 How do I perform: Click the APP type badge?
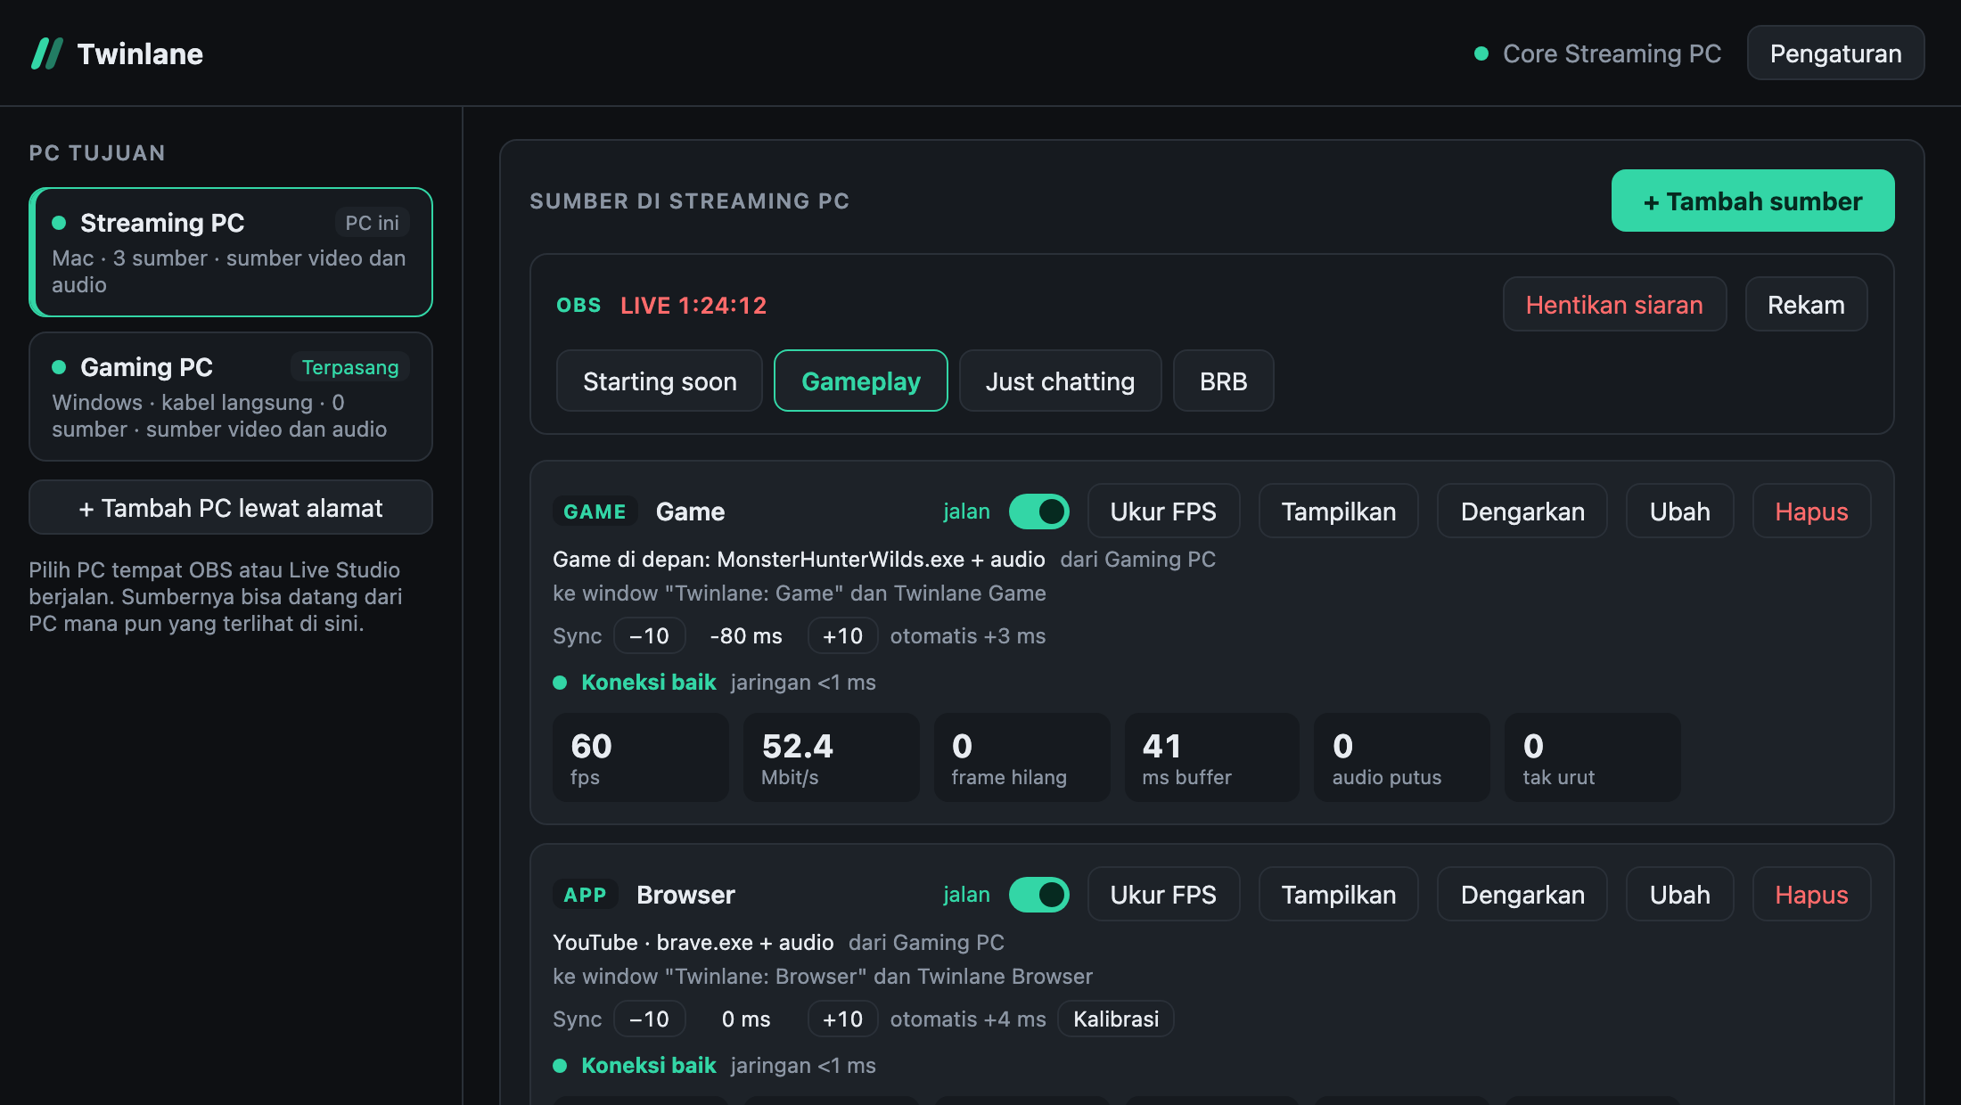[585, 895]
